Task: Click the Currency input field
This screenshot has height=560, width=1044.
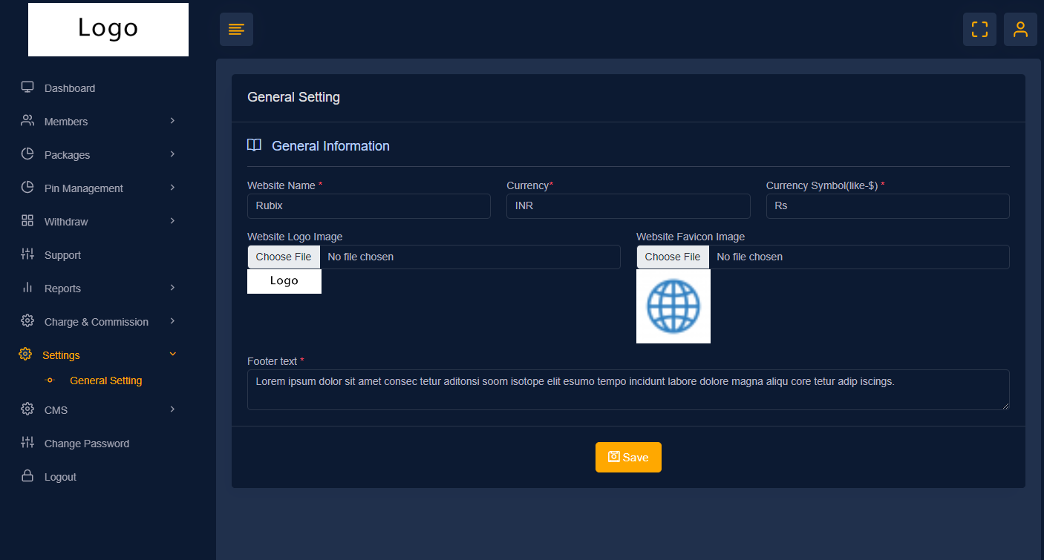Action: 628,205
